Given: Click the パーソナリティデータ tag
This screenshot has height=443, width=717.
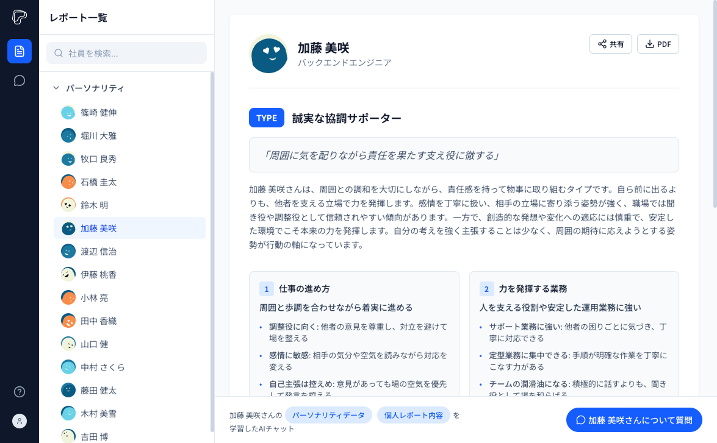Looking at the screenshot, I should 328,415.
